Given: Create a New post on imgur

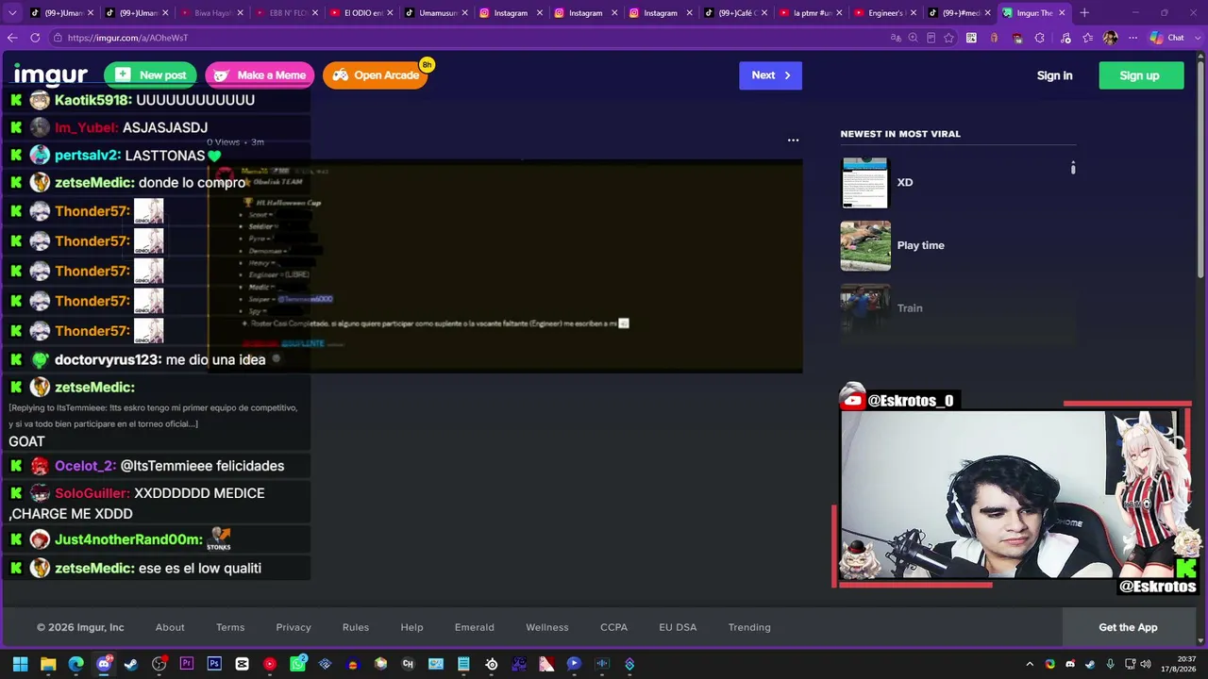Looking at the screenshot, I should tap(150, 75).
